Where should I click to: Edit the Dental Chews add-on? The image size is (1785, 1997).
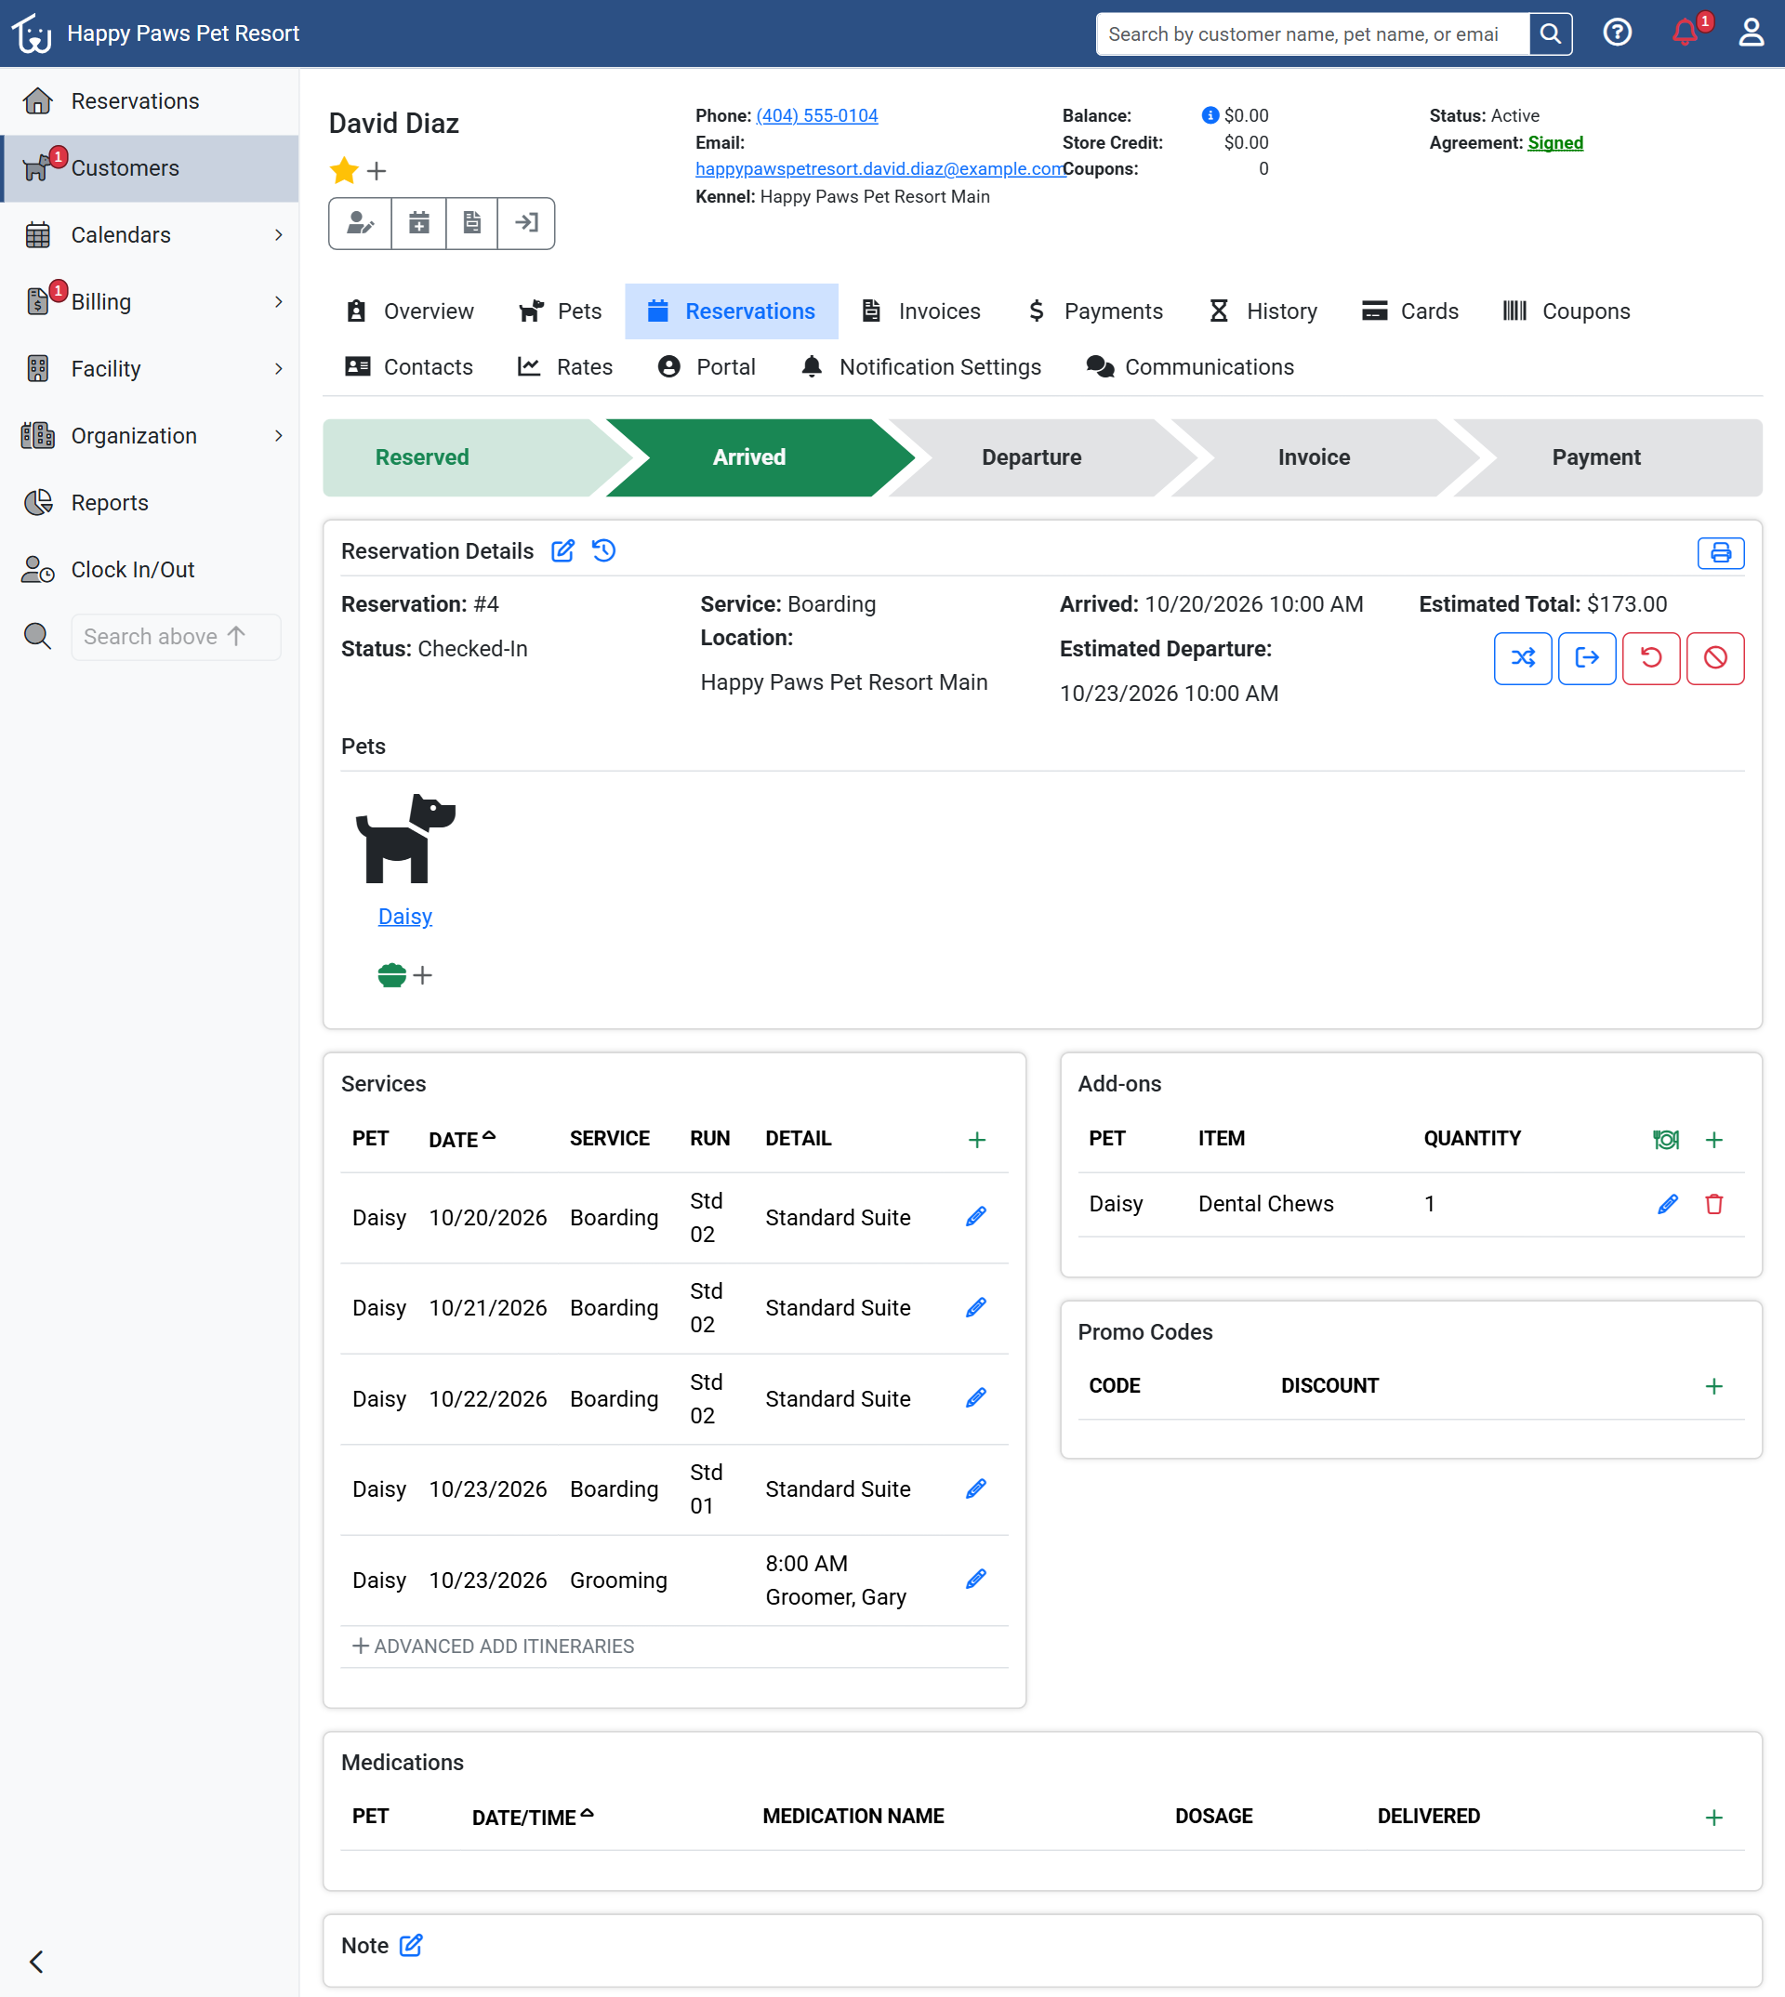point(1667,1205)
